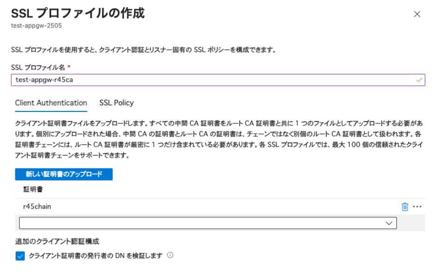Click the 証明書 column header
The height and width of the screenshot is (272, 438).
(33, 189)
